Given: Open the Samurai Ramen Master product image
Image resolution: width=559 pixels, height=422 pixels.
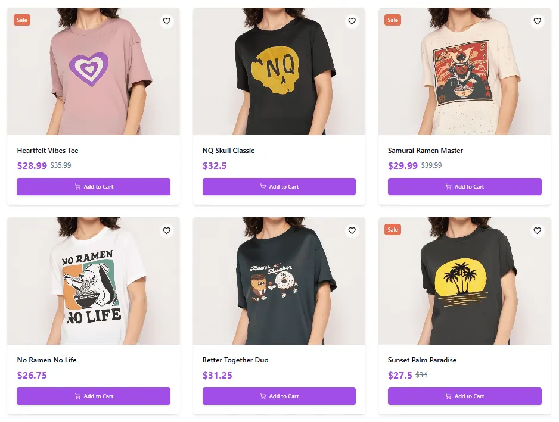Looking at the screenshot, I should [x=465, y=71].
